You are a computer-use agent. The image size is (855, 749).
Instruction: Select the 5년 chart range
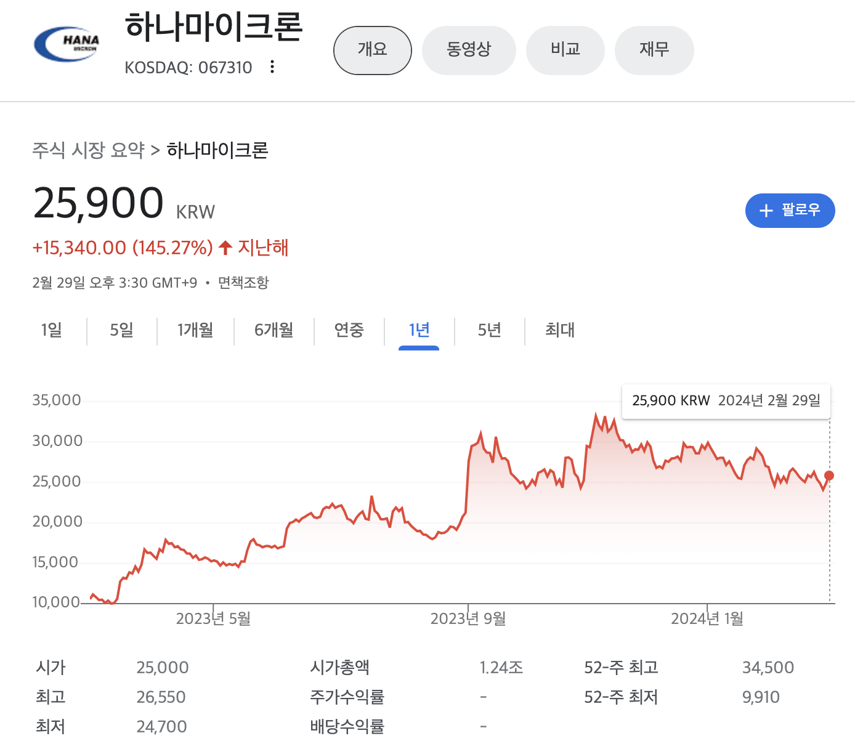pyautogui.click(x=490, y=330)
